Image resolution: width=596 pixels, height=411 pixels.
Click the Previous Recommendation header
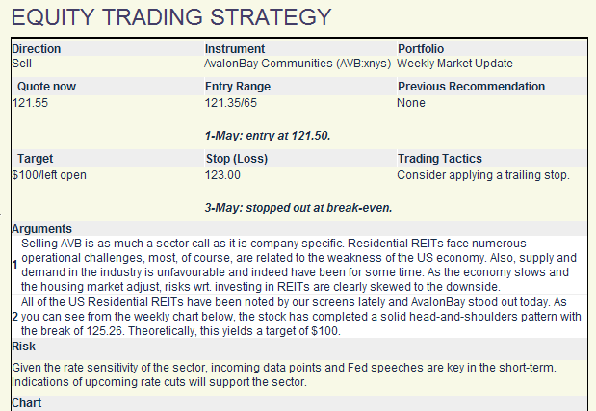[x=471, y=87]
